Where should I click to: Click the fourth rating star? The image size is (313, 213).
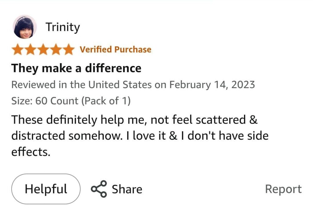pos(56,50)
